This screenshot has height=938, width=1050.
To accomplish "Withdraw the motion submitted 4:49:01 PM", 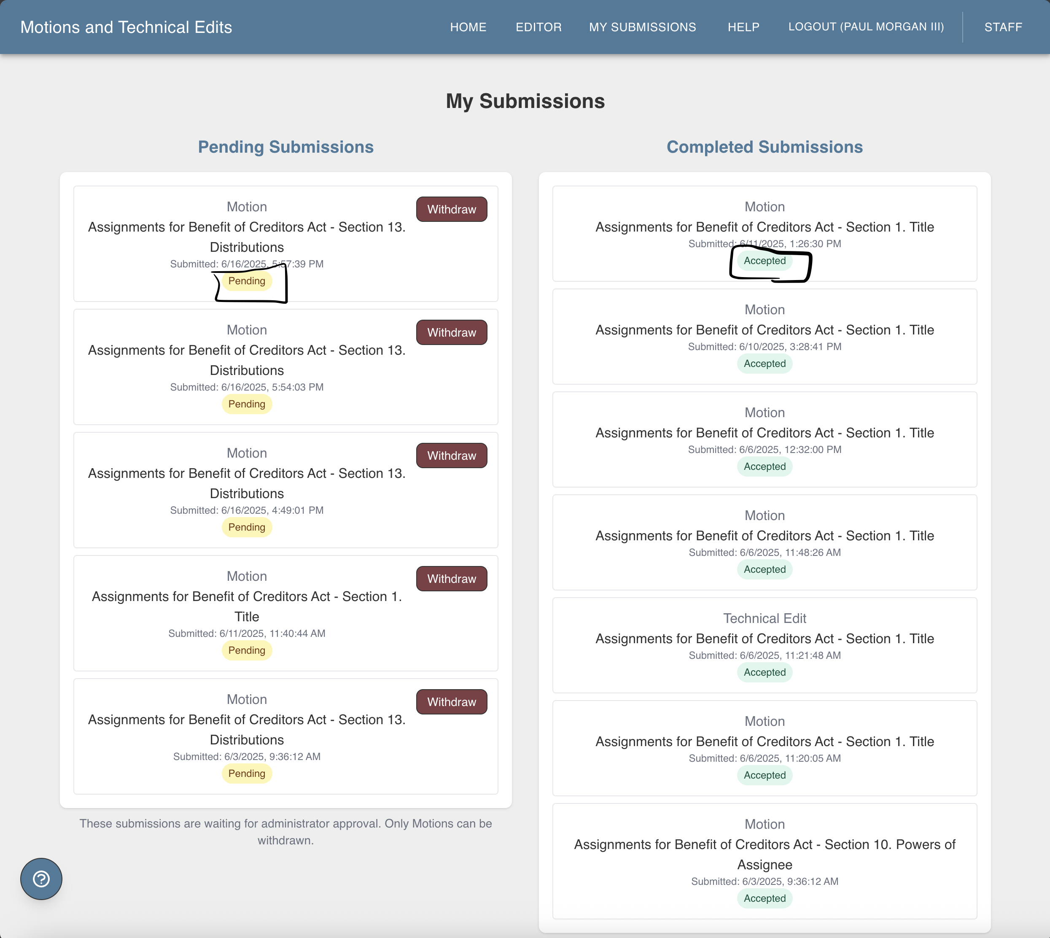I will tap(451, 456).
